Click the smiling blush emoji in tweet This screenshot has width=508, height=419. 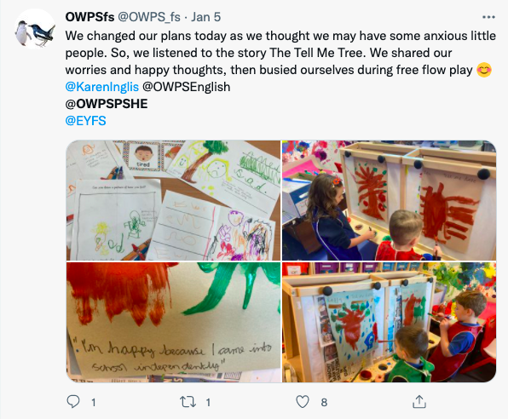click(x=484, y=70)
